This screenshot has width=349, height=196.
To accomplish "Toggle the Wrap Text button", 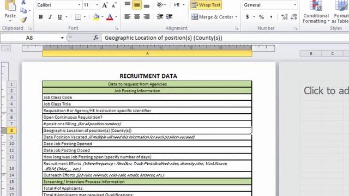I will [x=206, y=5].
